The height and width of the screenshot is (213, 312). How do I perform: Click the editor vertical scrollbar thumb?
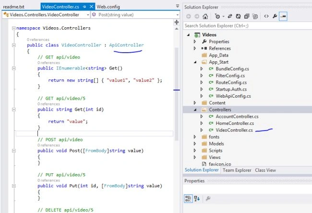pos(177,93)
